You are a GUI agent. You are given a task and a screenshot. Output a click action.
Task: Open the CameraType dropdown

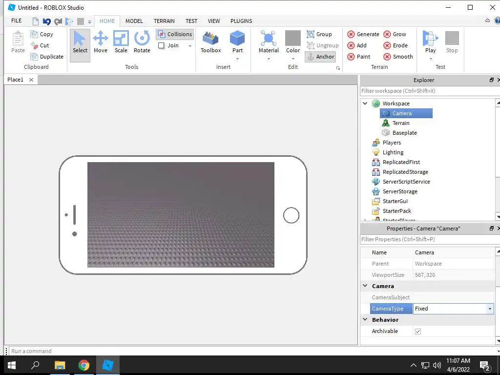(490, 309)
